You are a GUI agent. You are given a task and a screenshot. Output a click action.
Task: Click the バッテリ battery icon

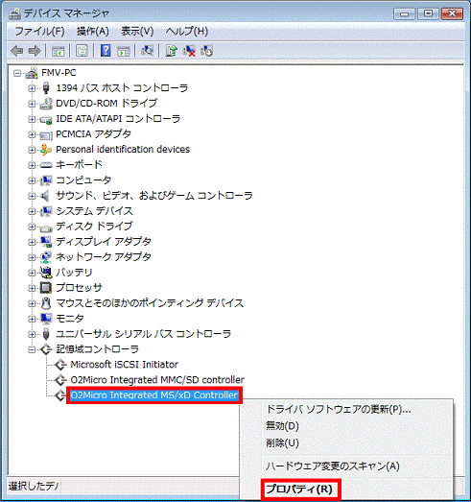46,273
